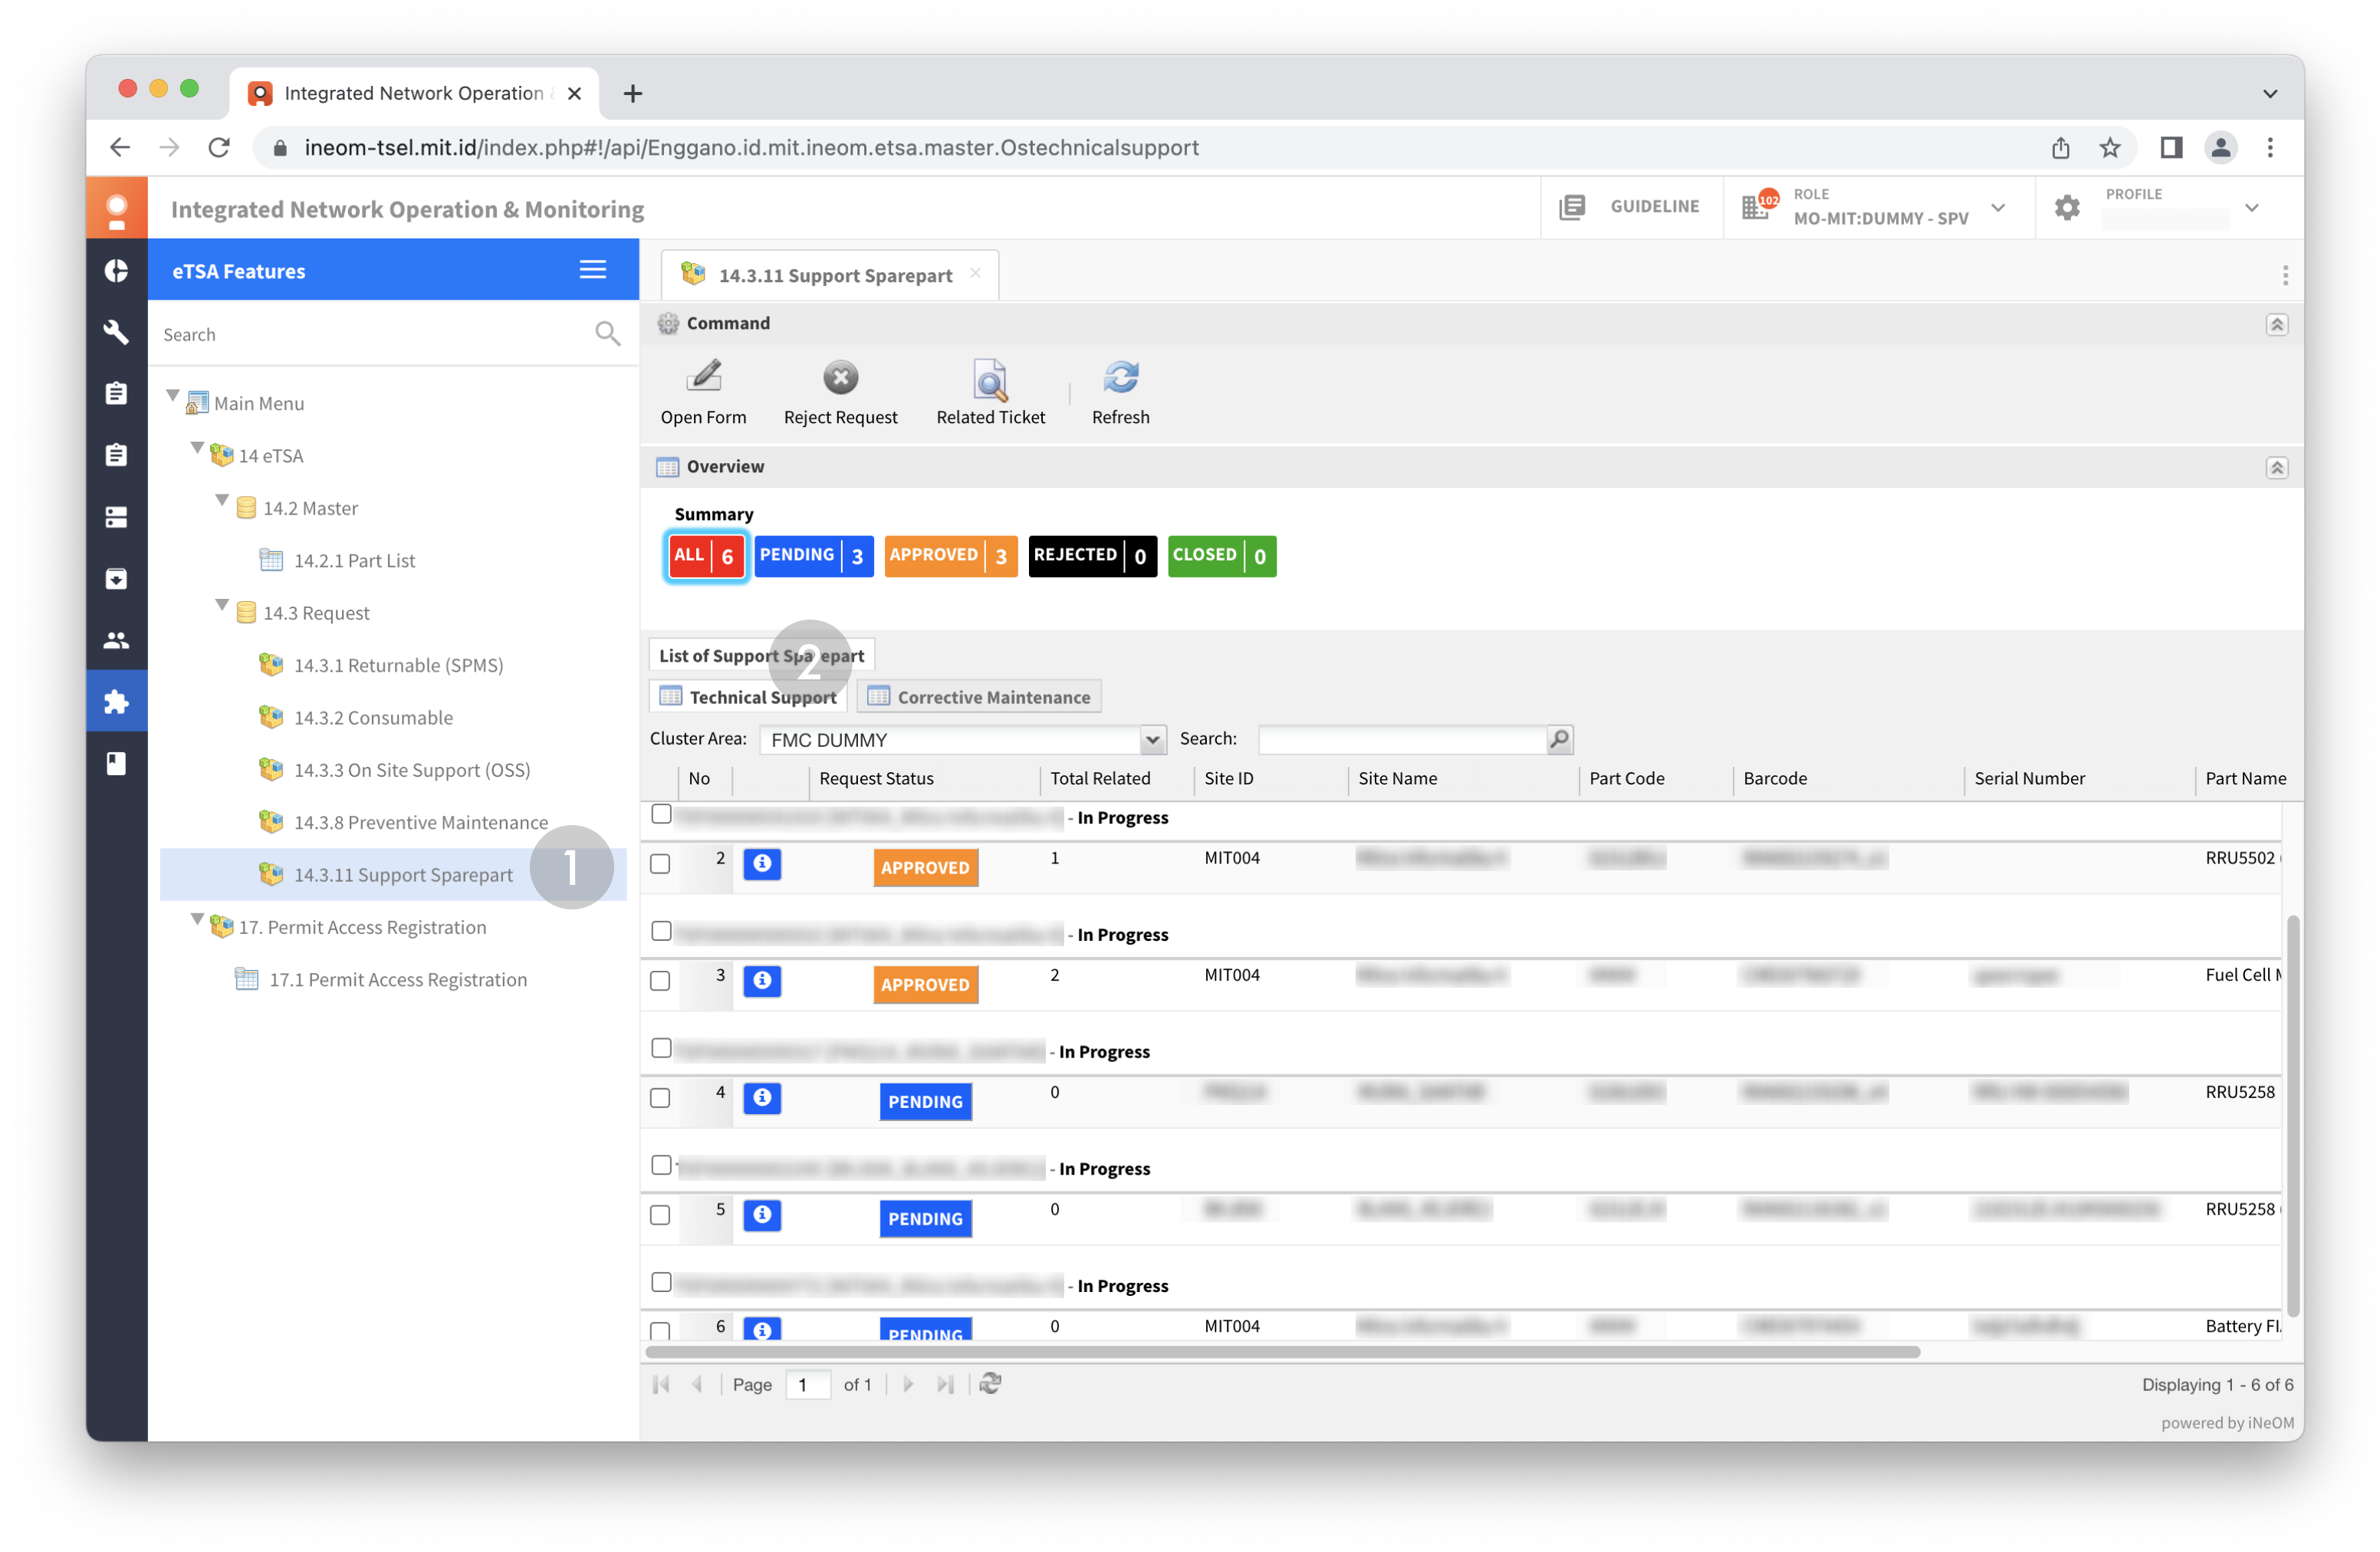Filter by the CLOSED summary button
The height and width of the screenshot is (1552, 2380).
[x=1221, y=556]
